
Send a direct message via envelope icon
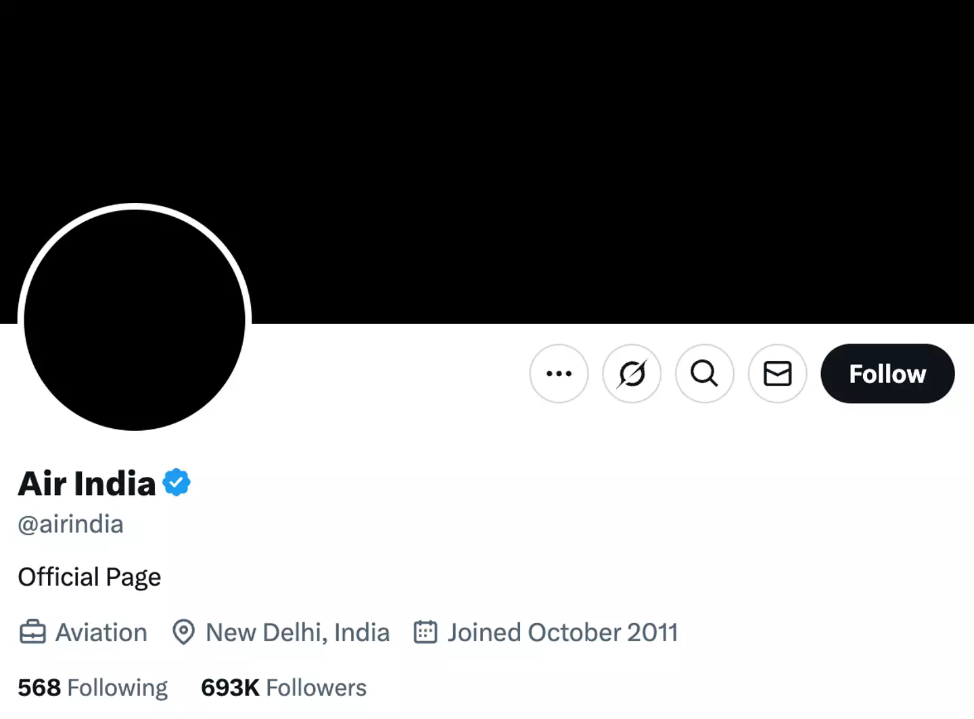776,373
